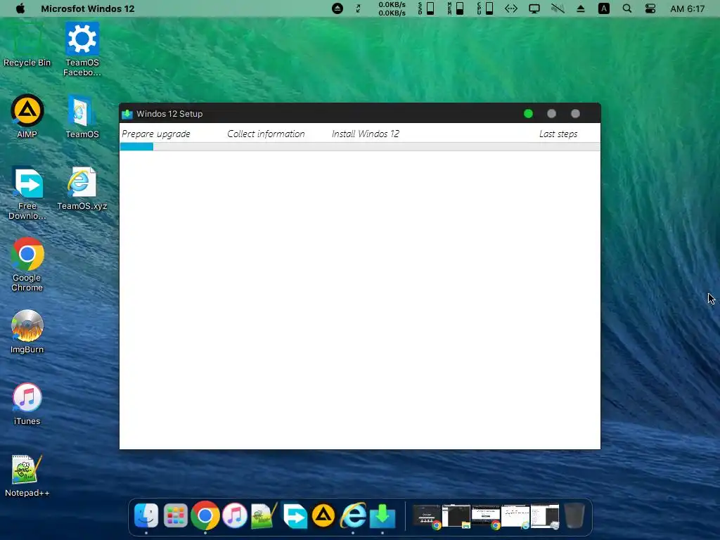720x540 pixels.
Task: Launch Google Chrome from the desktop
Action: pyautogui.click(x=27, y=265)
